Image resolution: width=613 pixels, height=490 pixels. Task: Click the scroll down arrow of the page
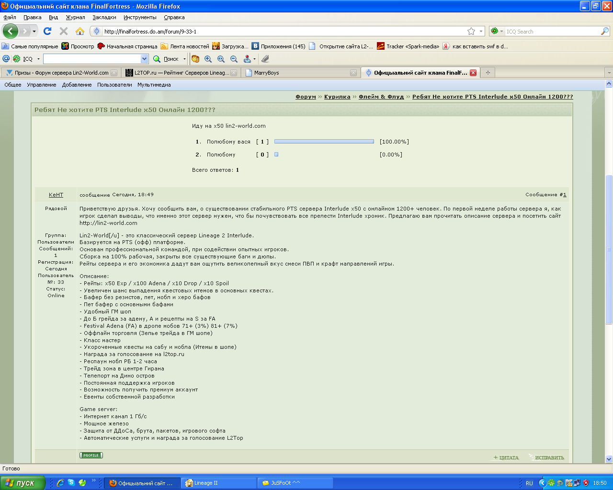(609, 459)
